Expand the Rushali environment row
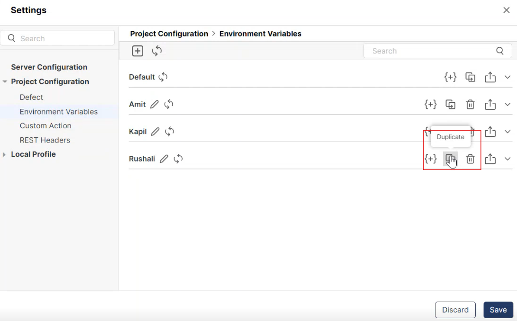 [508, 159]
